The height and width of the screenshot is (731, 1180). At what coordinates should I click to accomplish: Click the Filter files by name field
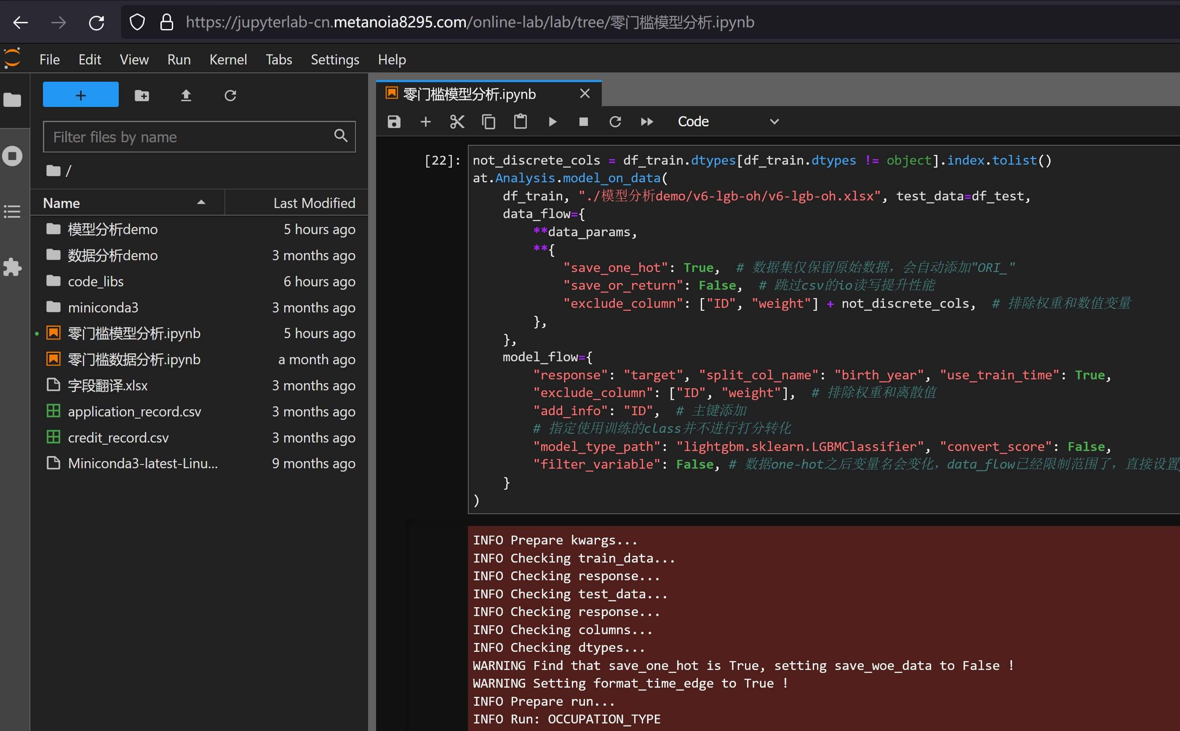[191, 137]
